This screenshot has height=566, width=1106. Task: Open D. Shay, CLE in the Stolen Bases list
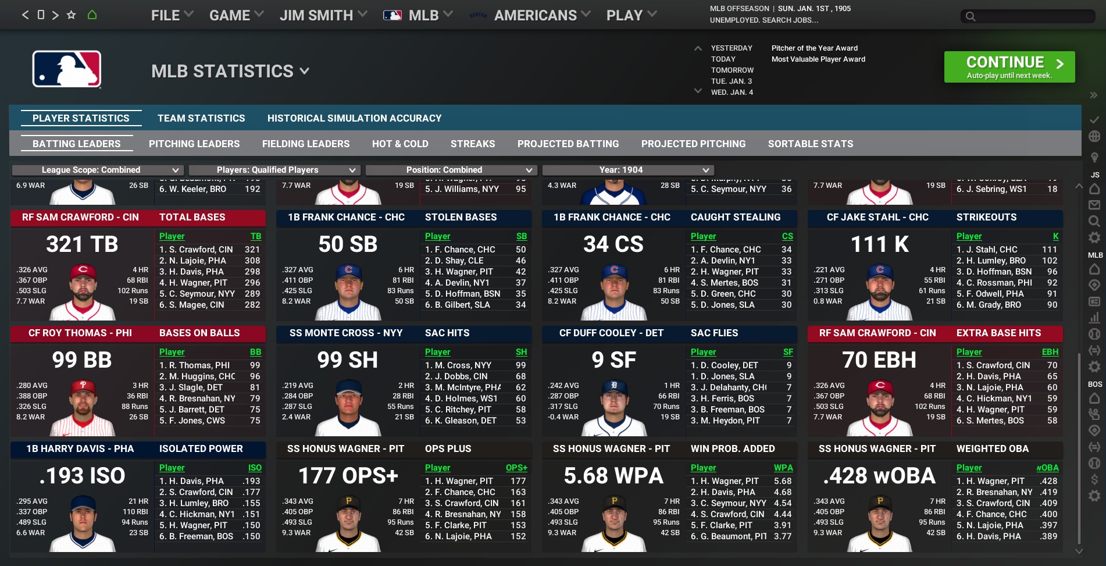coord(454,261)
